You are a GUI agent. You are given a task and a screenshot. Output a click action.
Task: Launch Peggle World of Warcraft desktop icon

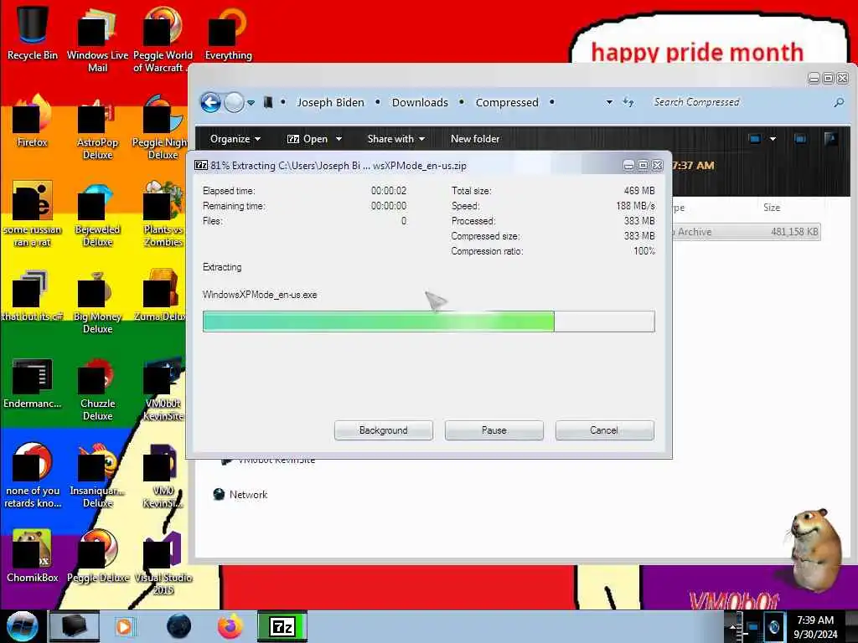[163, 39]
